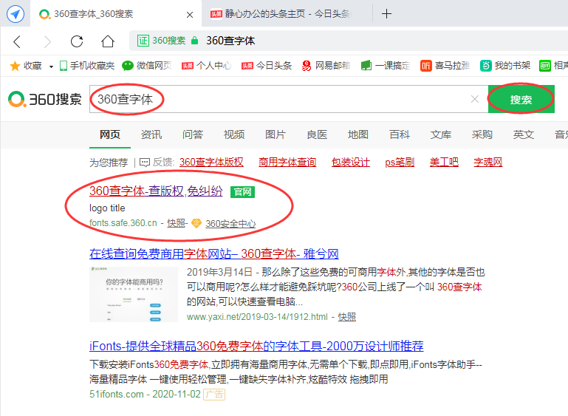Select the 图片 search tab
568x416 pixels.
(275, 134)
